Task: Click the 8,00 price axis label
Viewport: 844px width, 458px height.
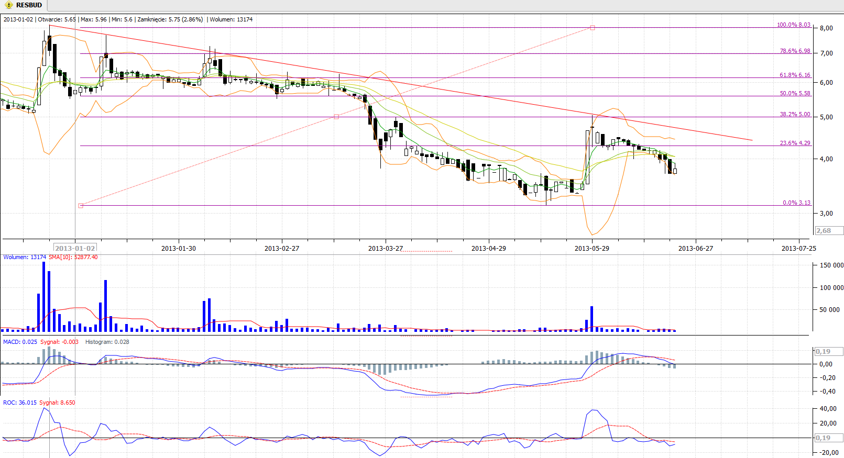Action: point(826,28)
